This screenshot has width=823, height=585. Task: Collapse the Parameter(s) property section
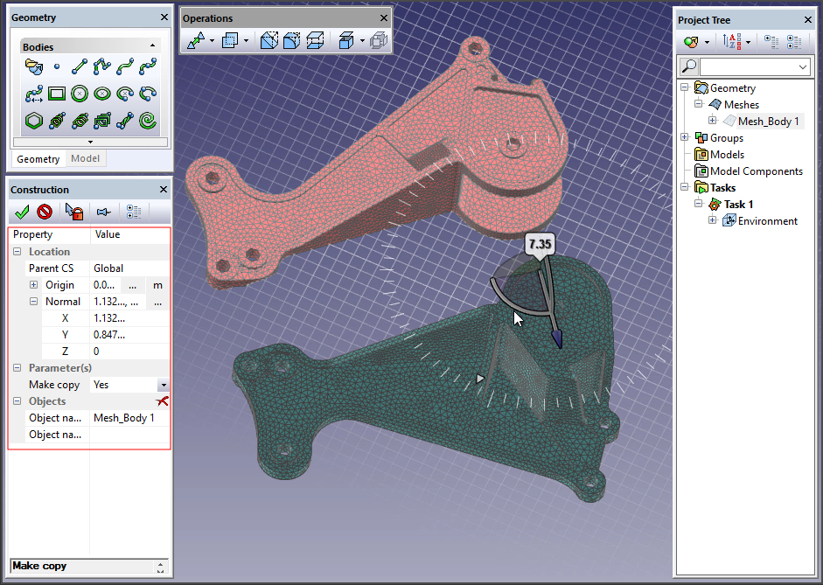click(x=17, y=368)
